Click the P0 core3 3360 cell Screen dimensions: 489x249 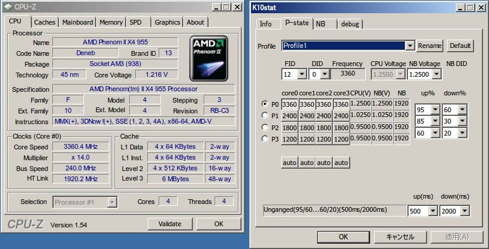click(341, 104)
